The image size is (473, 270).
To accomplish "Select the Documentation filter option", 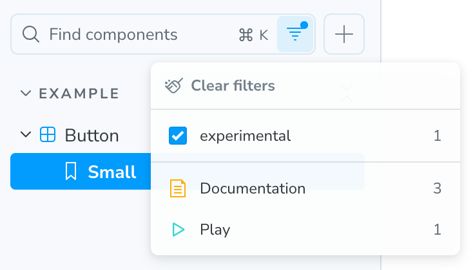I will tap(305, 188).
